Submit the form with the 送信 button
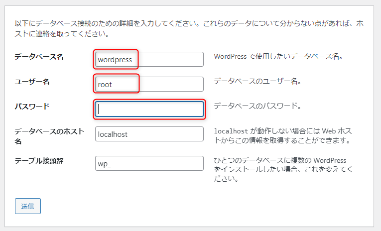 click(x=28, y=206)
